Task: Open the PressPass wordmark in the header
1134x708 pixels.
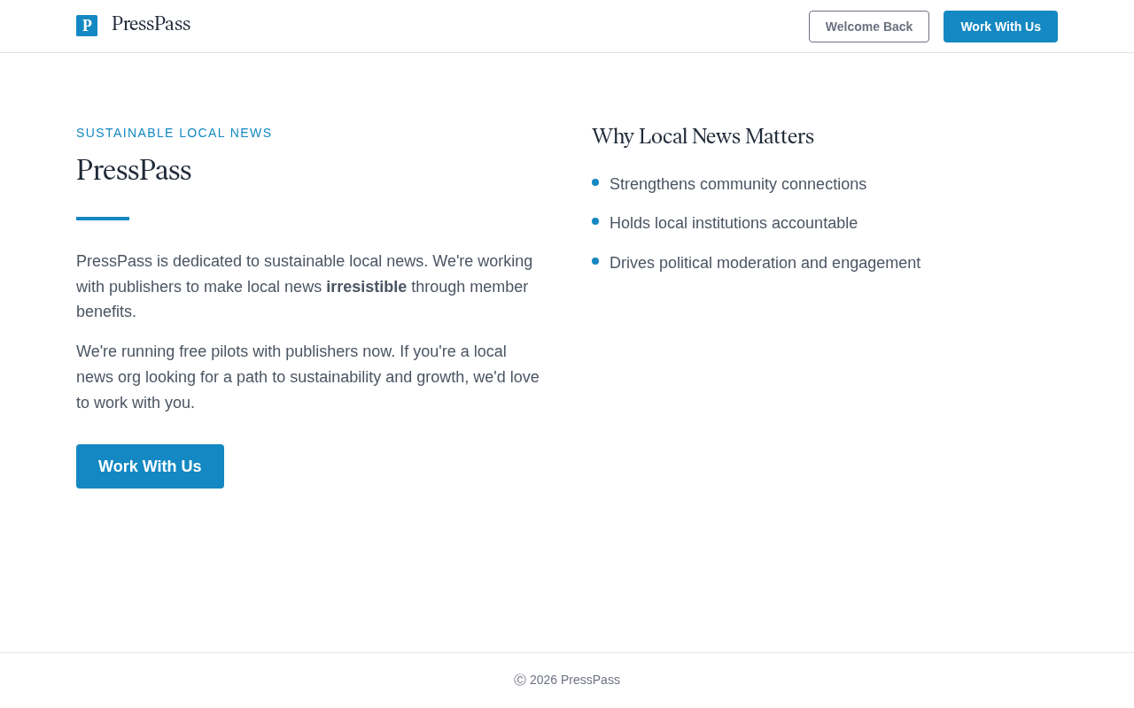Action: tap(151, 25)
